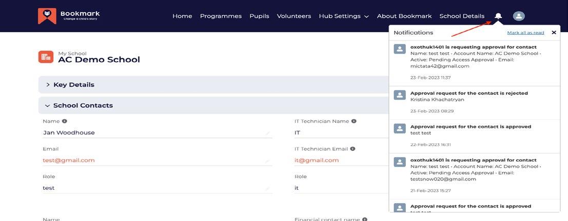Click the Notifications panel title
568x221 pixels.
click(414, 33)
